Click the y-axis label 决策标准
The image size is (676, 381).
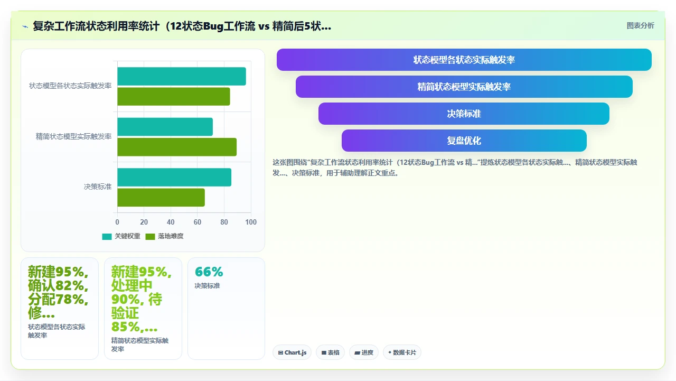pyautogui.click(x=98, y=187)
